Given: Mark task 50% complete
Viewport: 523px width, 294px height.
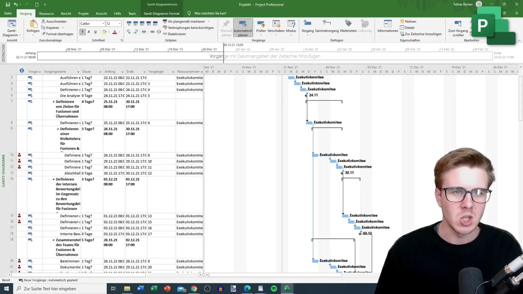Looking at the screenshot, I should (142, 23).
